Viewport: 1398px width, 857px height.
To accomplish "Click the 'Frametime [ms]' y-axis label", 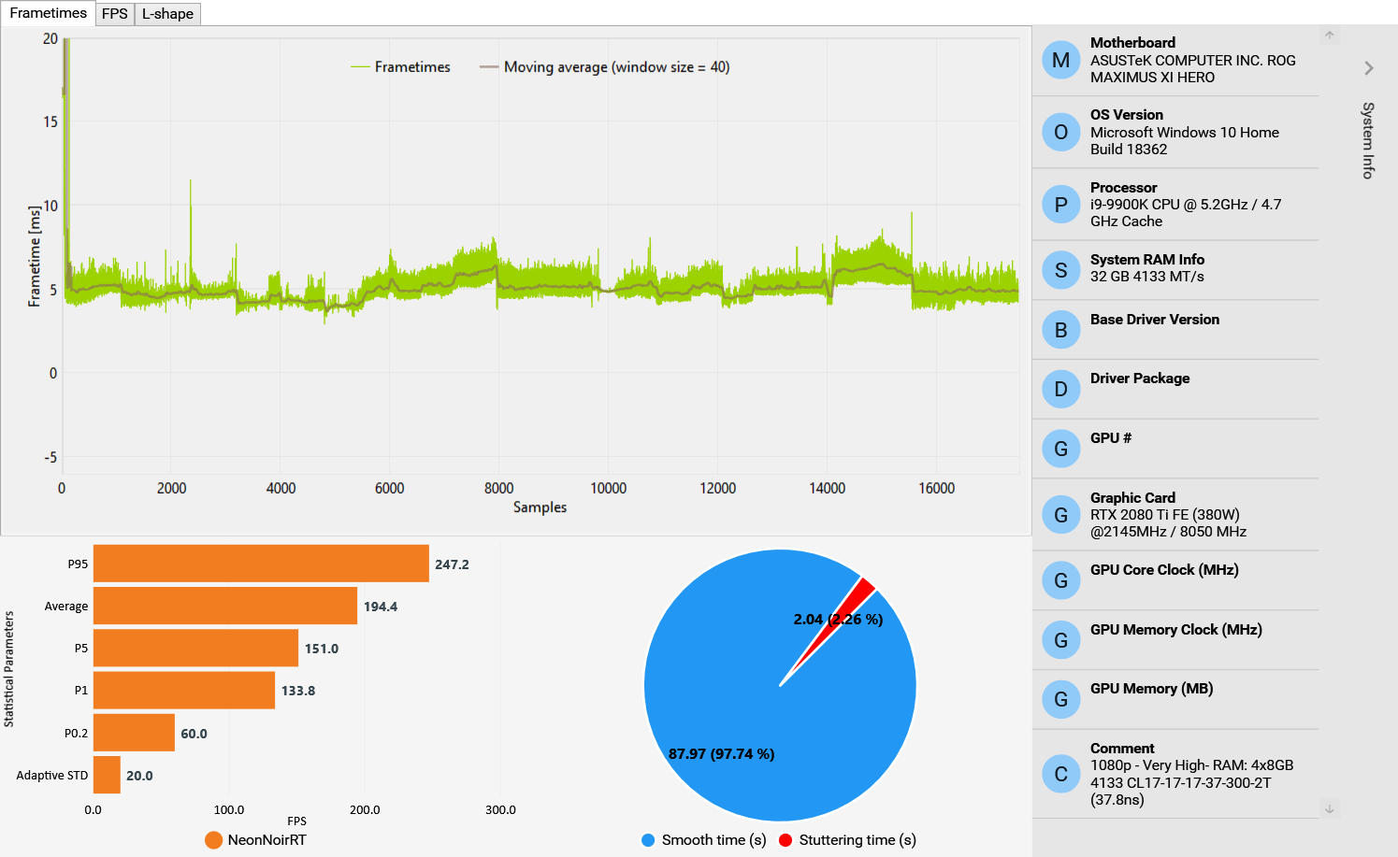I will 35,256.
